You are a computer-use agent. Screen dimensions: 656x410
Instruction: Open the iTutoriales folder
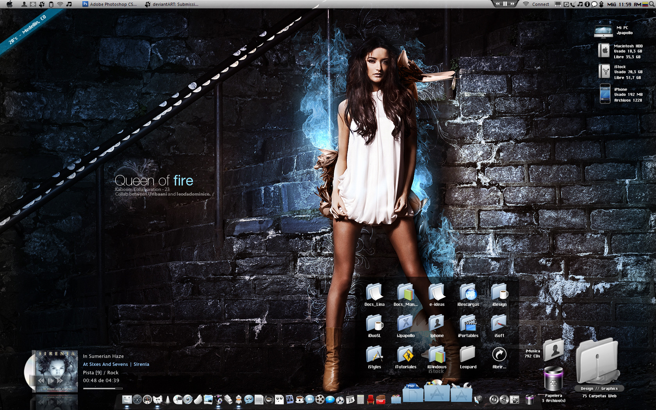point(405,355)
